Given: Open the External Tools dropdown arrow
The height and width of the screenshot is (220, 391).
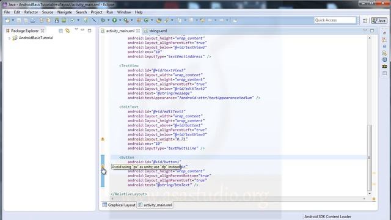Looking at the screenshot, I should point(132,20).
